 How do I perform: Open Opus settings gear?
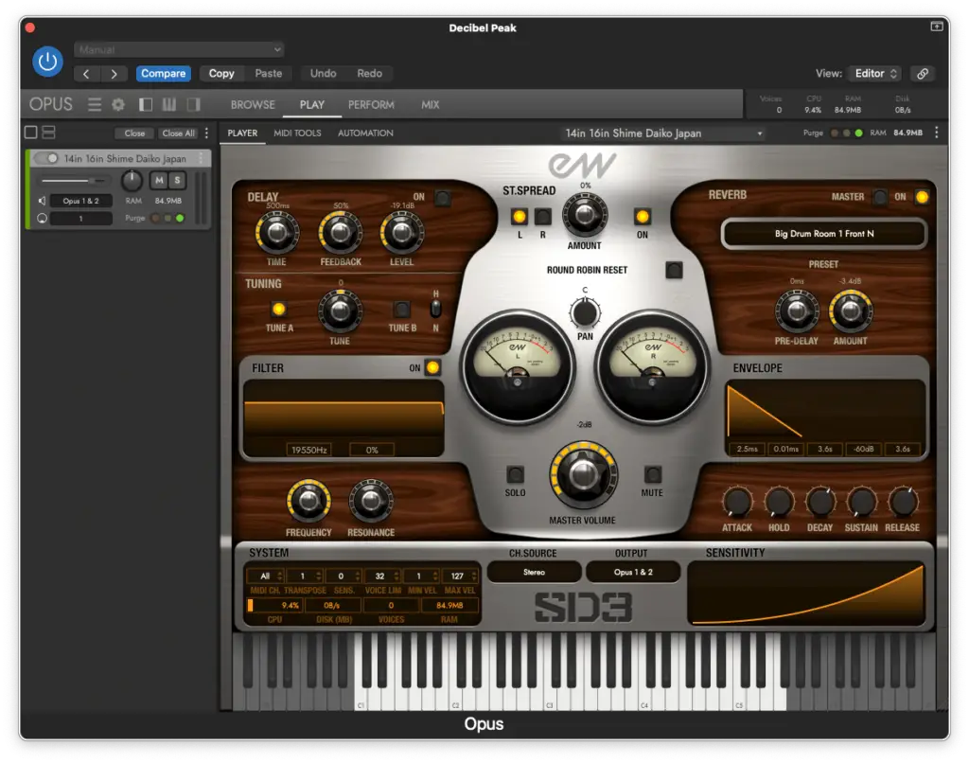click(118, 104)
